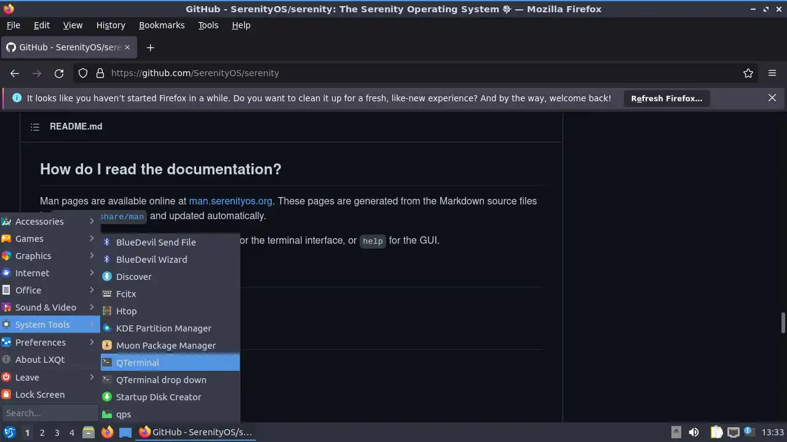Bookmark this page with the star
This screenshot has height=442, width=787.
tap(748, 73)
